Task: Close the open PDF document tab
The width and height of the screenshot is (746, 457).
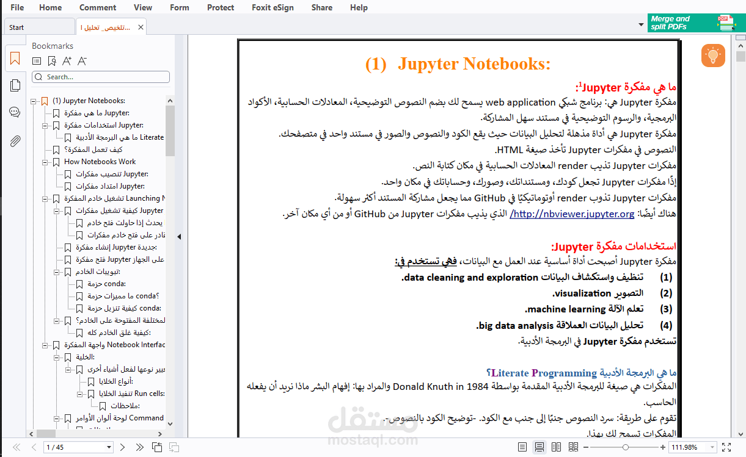Action: click(141, 27)
